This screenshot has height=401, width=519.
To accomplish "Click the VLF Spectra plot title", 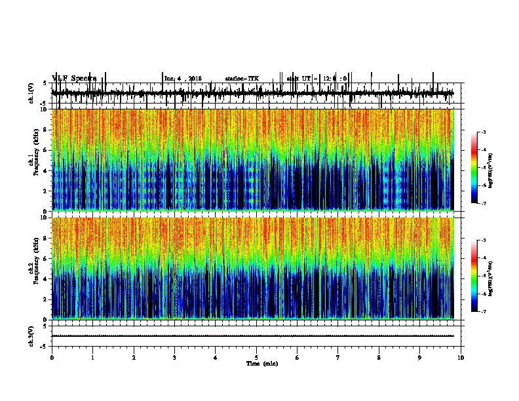I will click(74, 79).
